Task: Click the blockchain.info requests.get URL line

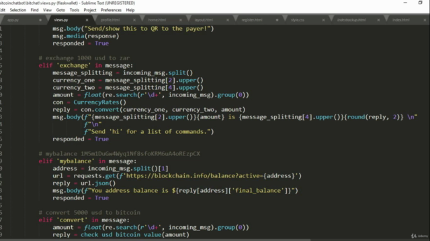Action: [177, 176]
